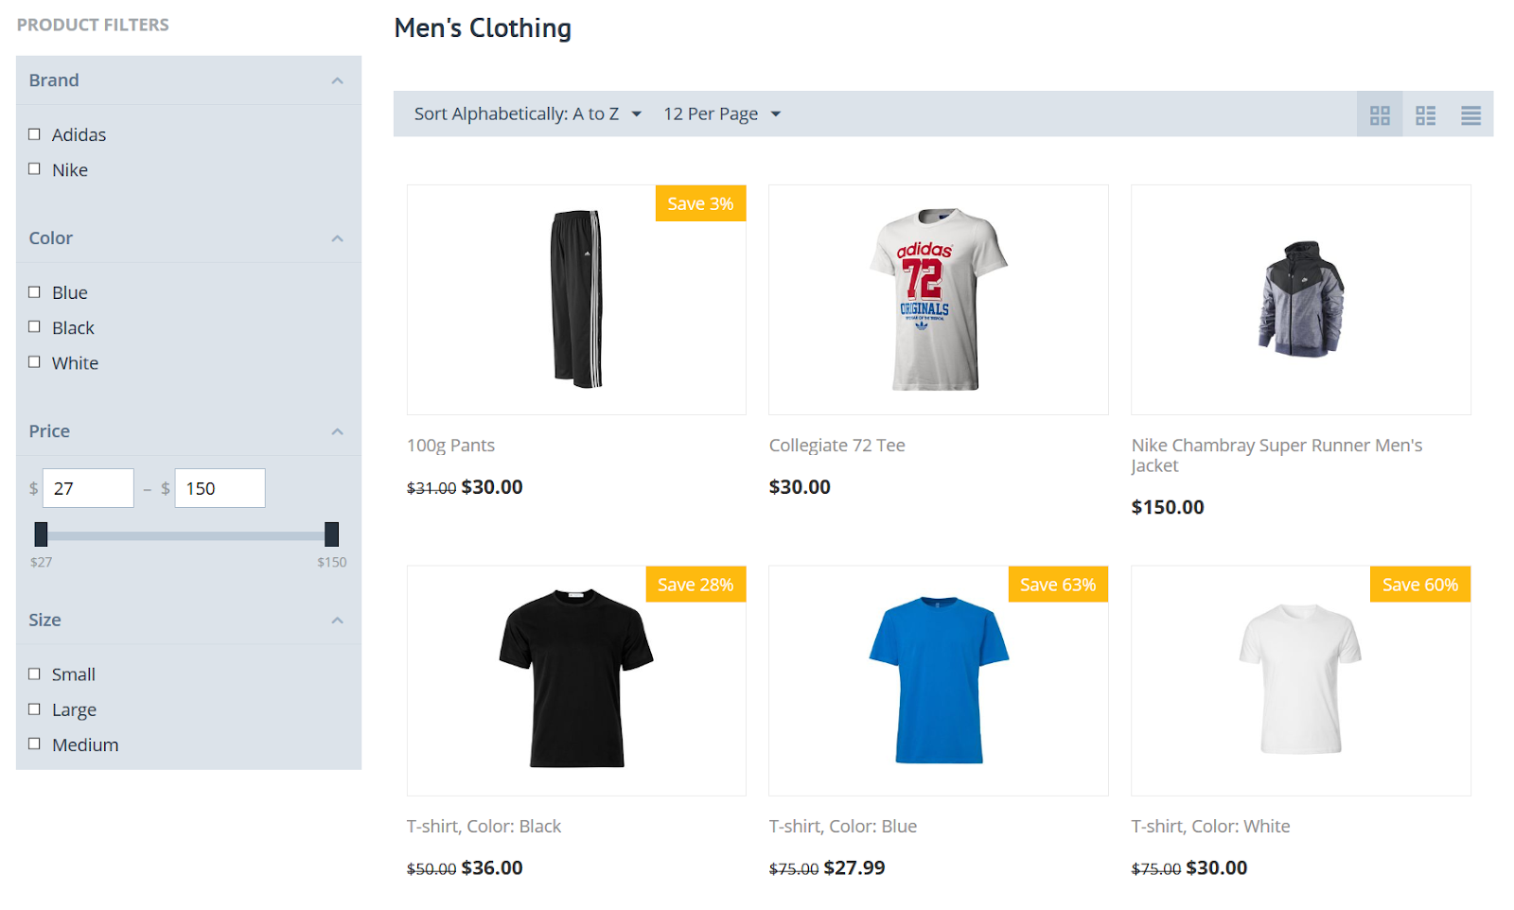Open the 100g Pants product link
1514x910 pixels.
[x=450, y=446]
